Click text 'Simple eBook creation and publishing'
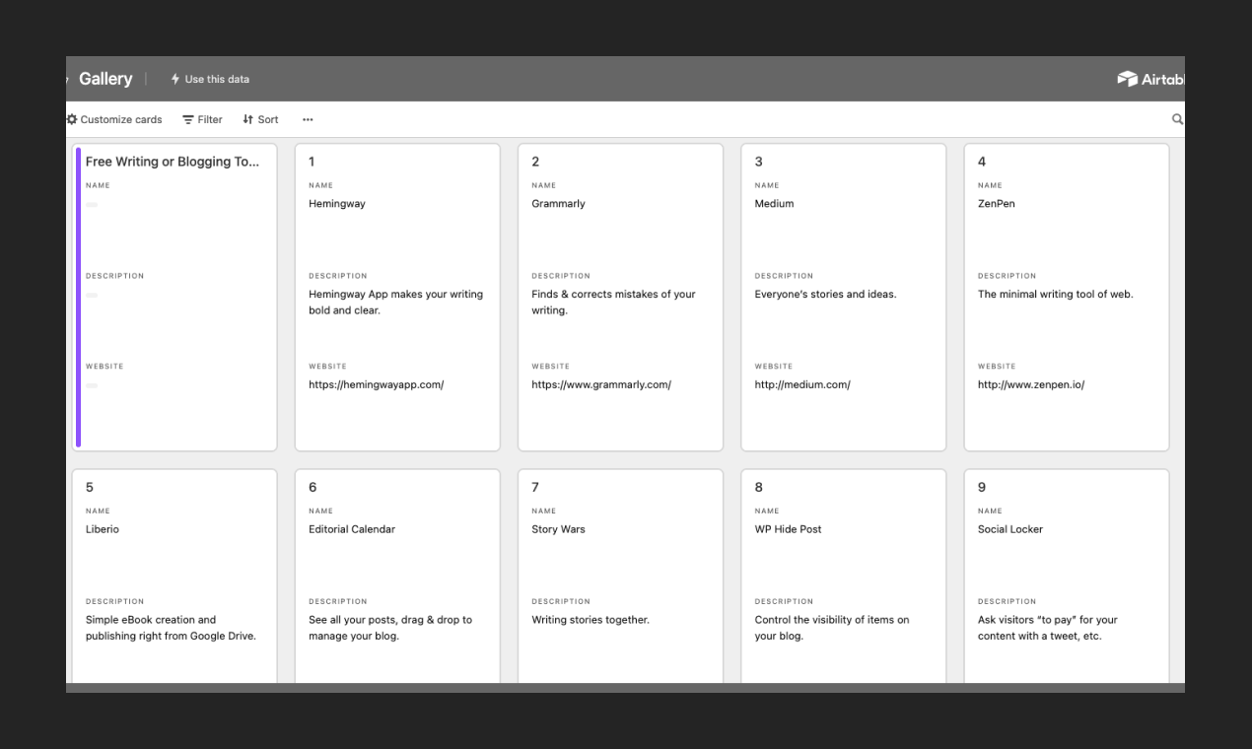Viewport: 1252px width, 749px height. (x=171, y=628)
